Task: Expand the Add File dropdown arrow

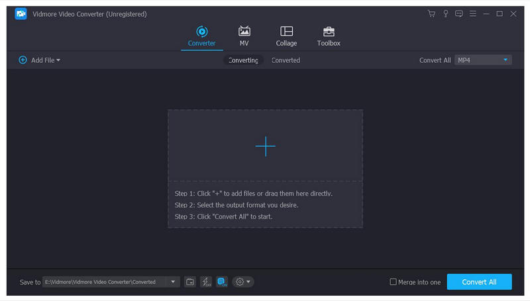Action: click(58, 60)
